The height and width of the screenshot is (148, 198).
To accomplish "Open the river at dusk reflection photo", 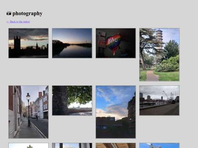I will point(72,43).
